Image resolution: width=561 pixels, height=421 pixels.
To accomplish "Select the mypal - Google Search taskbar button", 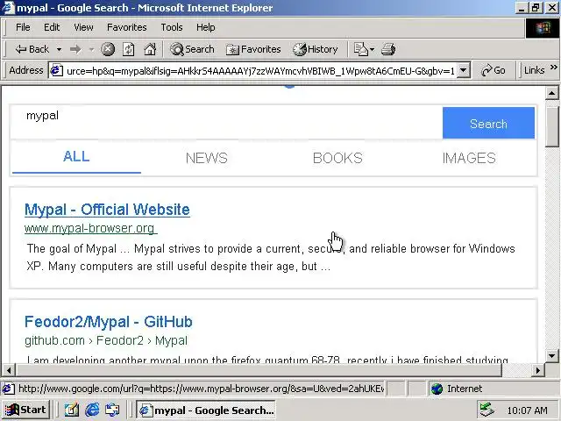I will pos(206,410).
